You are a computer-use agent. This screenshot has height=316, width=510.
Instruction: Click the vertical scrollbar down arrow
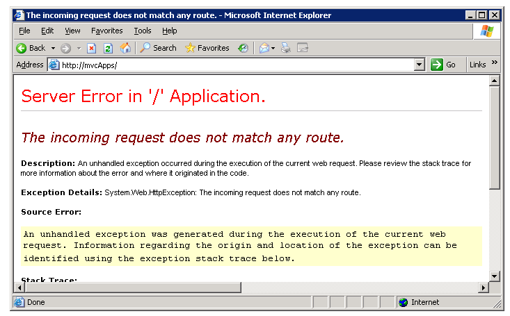tap(495, 276)
